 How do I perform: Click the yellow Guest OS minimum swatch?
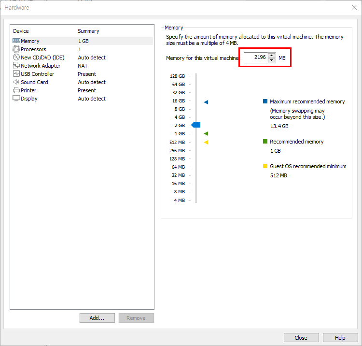coord(265,166)
